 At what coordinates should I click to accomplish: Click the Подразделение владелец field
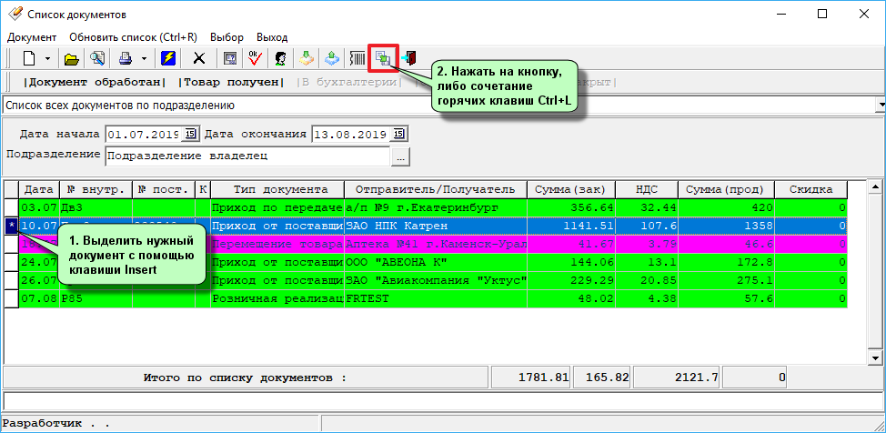point(247,156)
